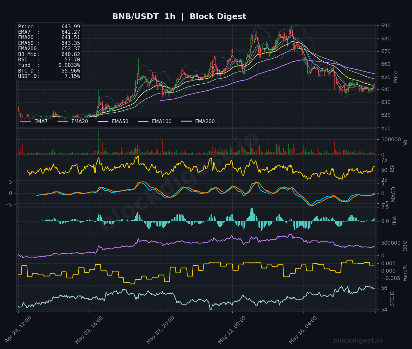Click the May 03, 16:00 date label
The height and width of the screenshot is (349, 412).
click(89, 330)
